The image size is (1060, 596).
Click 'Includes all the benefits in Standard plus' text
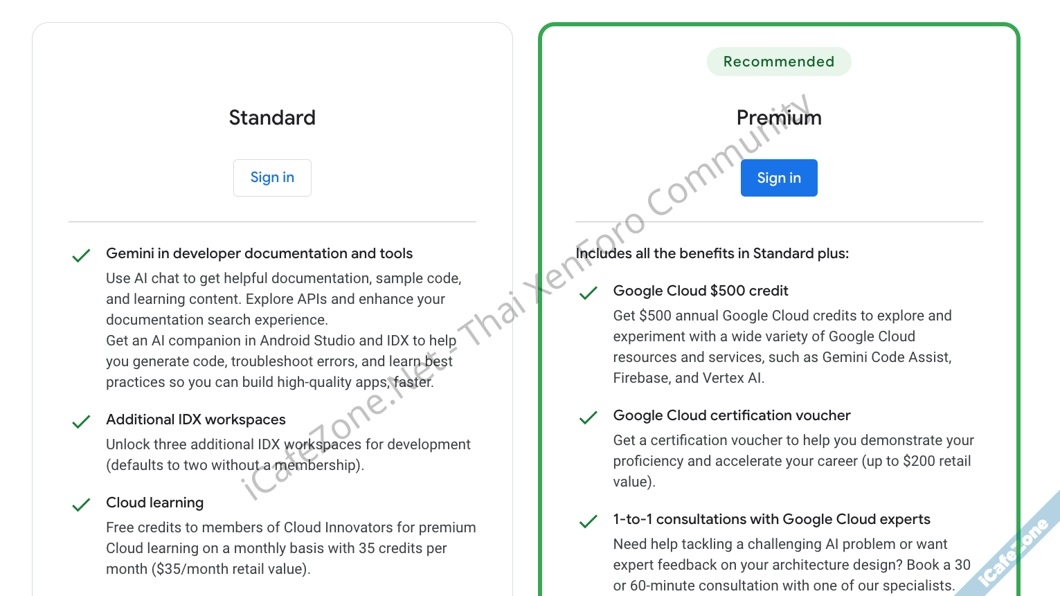pyautogui.click(x=712, y=253)
